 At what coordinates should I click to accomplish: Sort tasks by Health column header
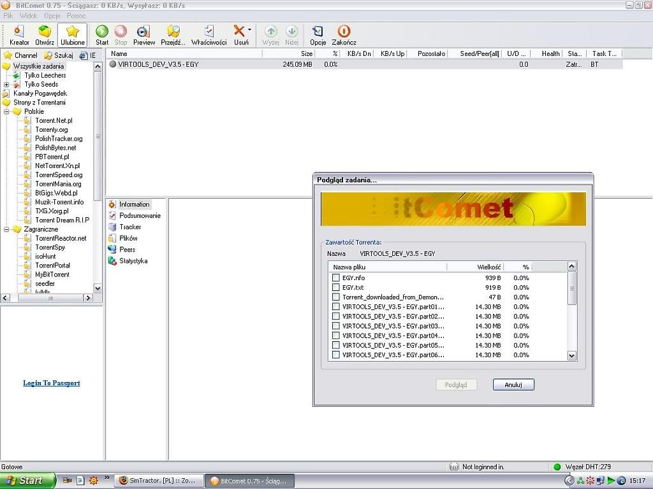pyautogui.click(x=547, y=53)
